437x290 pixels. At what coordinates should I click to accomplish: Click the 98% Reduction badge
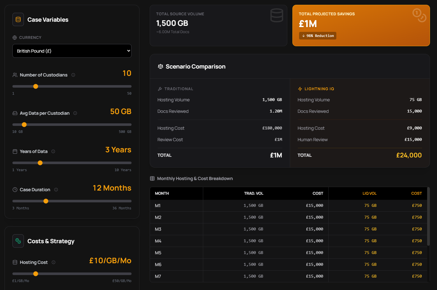pyautogui.click(x=318, y=36)
